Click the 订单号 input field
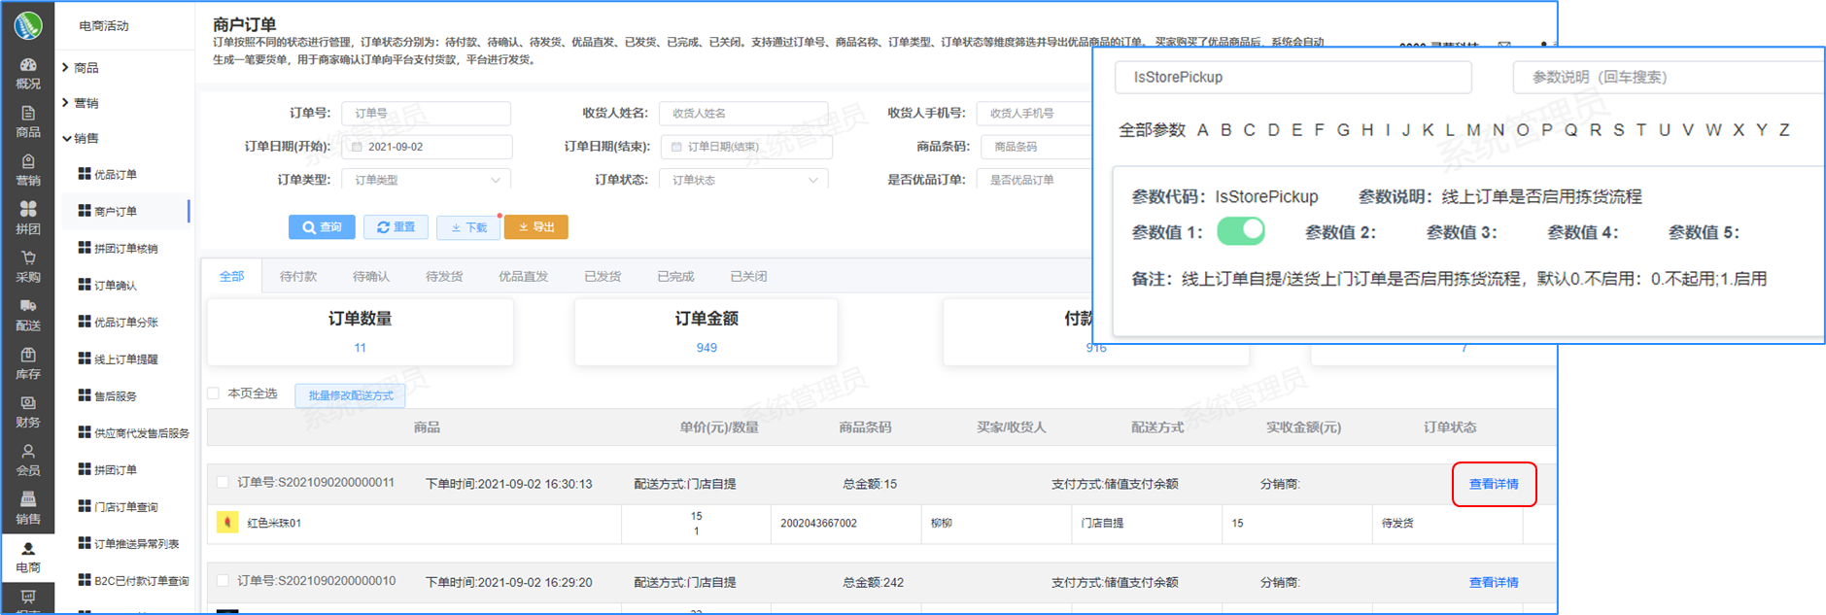 426,114
